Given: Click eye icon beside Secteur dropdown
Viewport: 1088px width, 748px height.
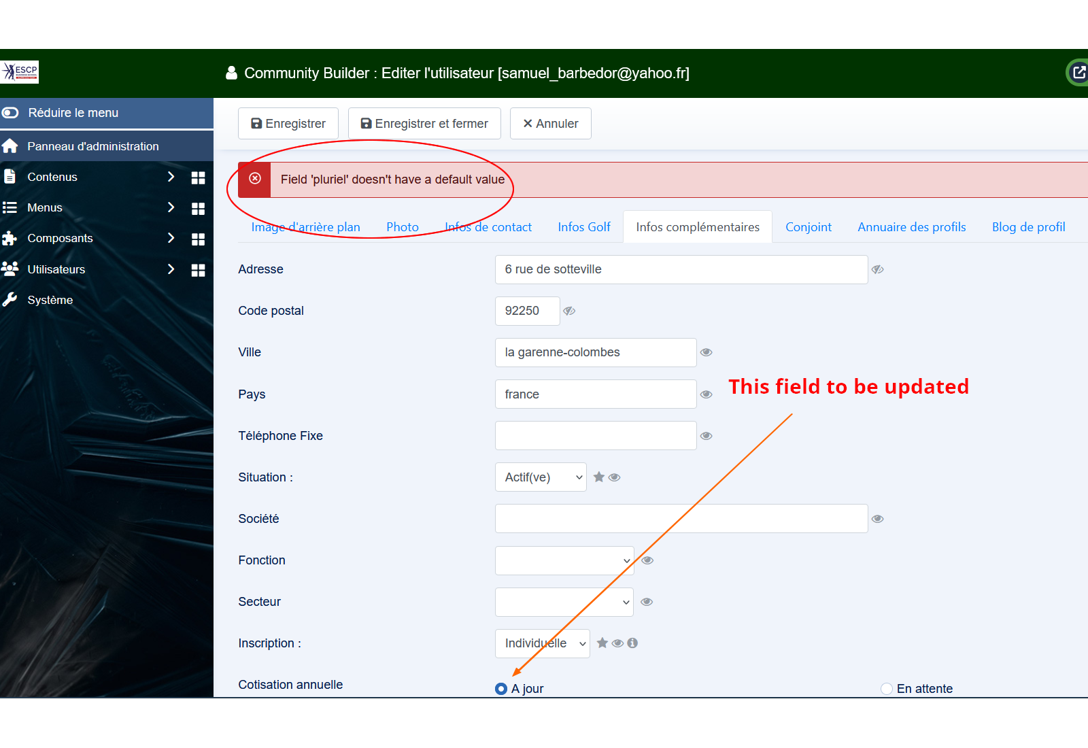Looking at the screenshot, I should (647, 602).
